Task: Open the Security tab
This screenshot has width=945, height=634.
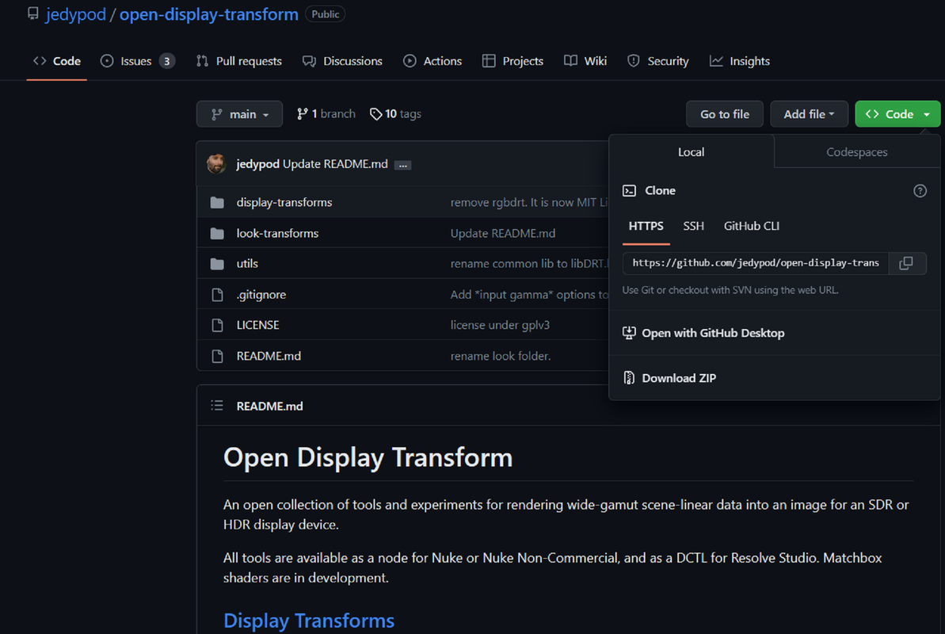Action: click(x=658, y=61)
